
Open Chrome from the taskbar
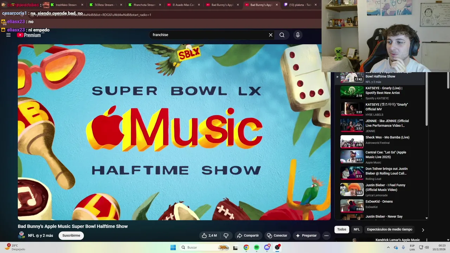point(246,247)
